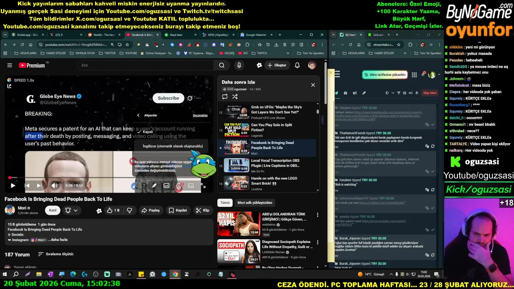Open video player settings gear
Image resolution: width=514 pixels, height=289 pixels.
(x=179, y=185)
